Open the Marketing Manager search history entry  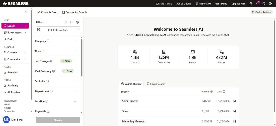click(133, 121)
